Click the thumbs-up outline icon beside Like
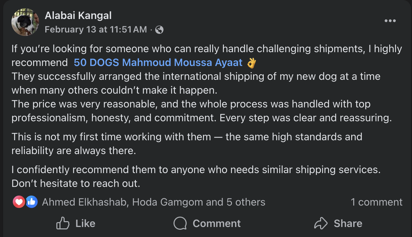The height and width of the screenshot is (237, 412). point(63,224)
